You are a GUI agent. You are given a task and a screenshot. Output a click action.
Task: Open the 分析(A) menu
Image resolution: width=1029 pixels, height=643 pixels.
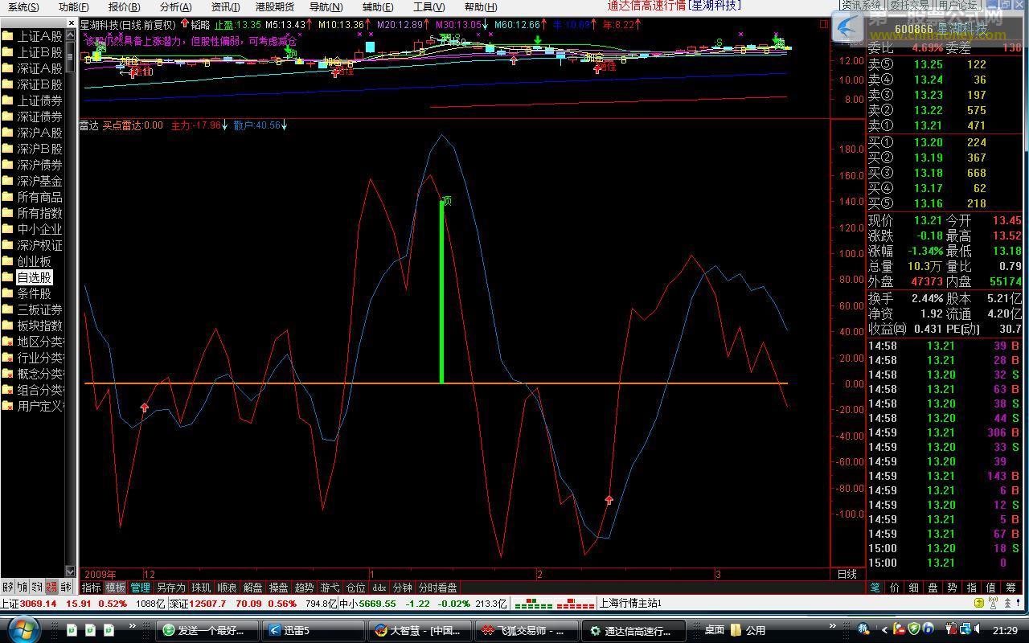tap(175, 7)
